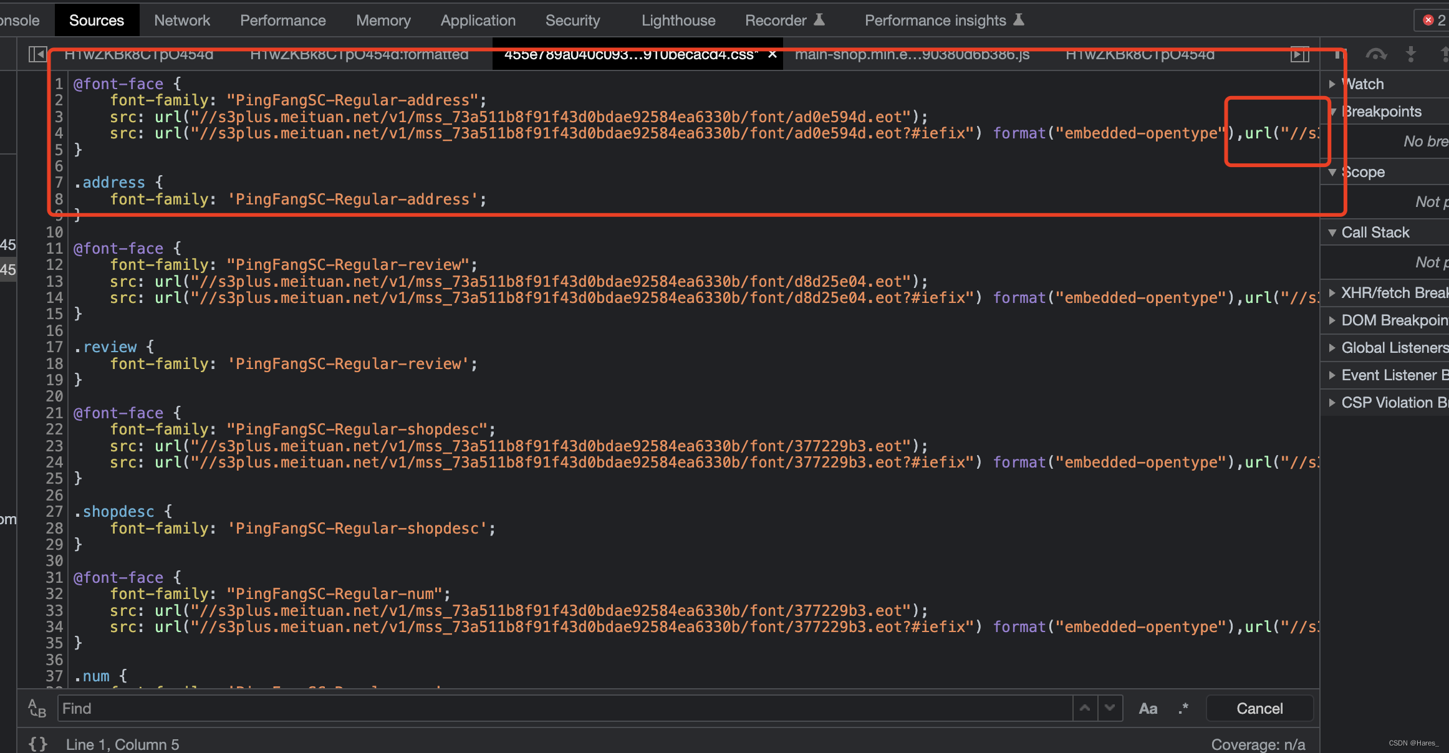Click the hide debugger sidebar icon
The height and width of the screenshot is (753, 1449).
coord(1299,54)
